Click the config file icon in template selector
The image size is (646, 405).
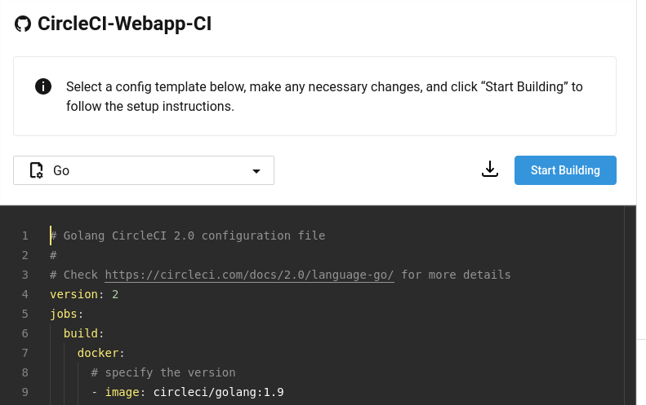click(36, 170)
